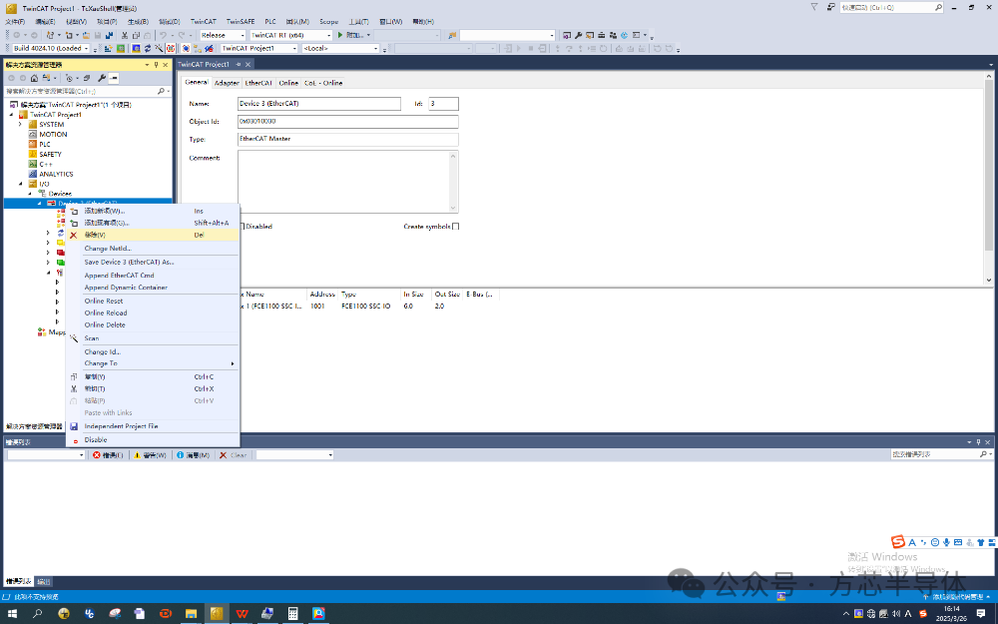Image resolution: width=998 pixels, height=624 pixels.
Task: Open the TwinCAT RT (x64) platform dropdown
Action: click(x=290, y=35)
